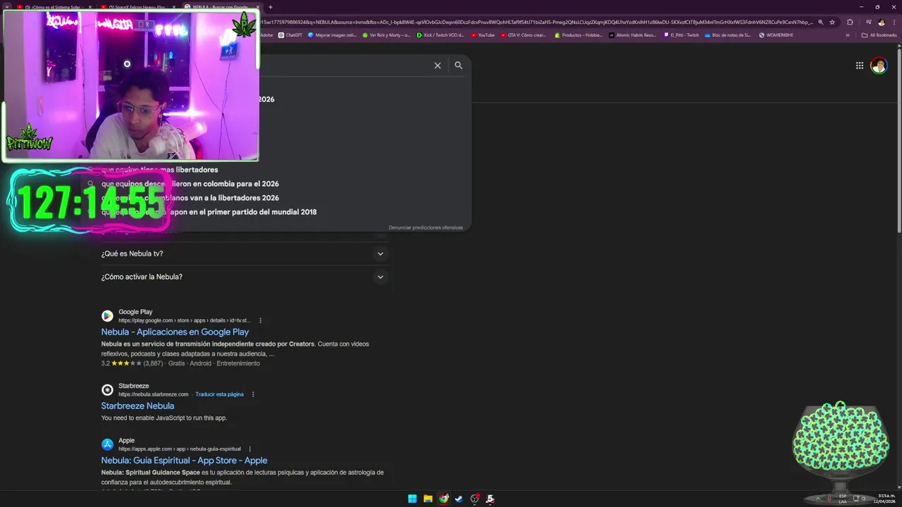The height and width of the screenshot is (507, 902).
Task: Expand '¿Qué es Nebula tv?' question
Action: click(x=245, y=254)
